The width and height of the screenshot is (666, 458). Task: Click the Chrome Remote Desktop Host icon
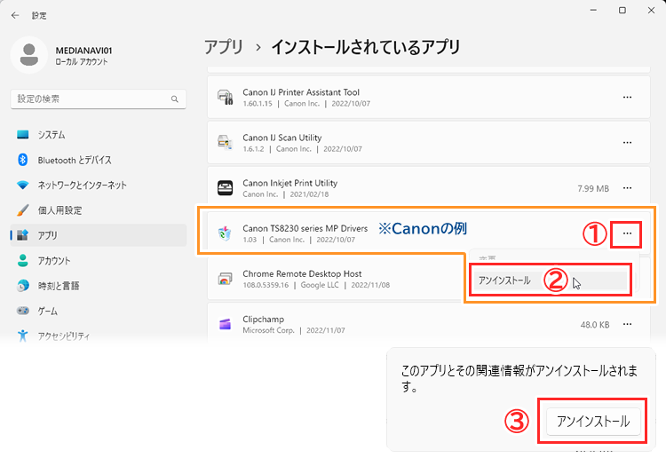pos(226,279)
